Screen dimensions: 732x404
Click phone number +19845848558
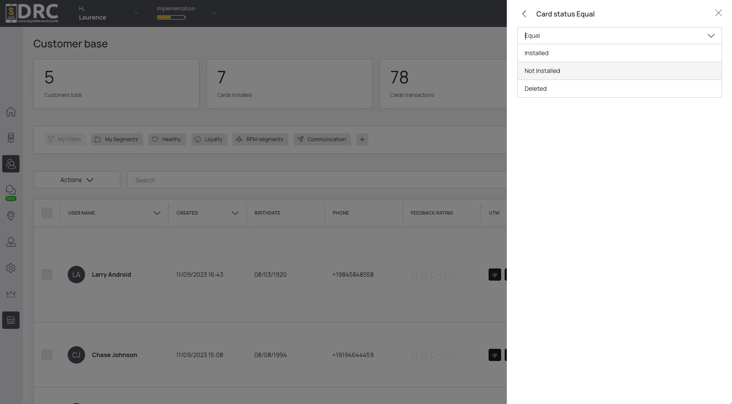point(353,275)
